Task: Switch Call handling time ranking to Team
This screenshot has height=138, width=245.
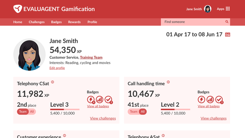Action: [x=134, y=112]
